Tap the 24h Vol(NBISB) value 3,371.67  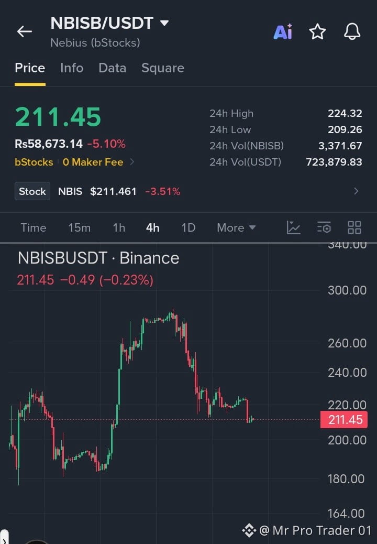(340, 146)
